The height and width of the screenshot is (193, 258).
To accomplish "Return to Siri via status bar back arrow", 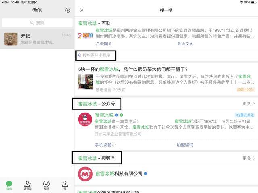I will click(5, 2).
